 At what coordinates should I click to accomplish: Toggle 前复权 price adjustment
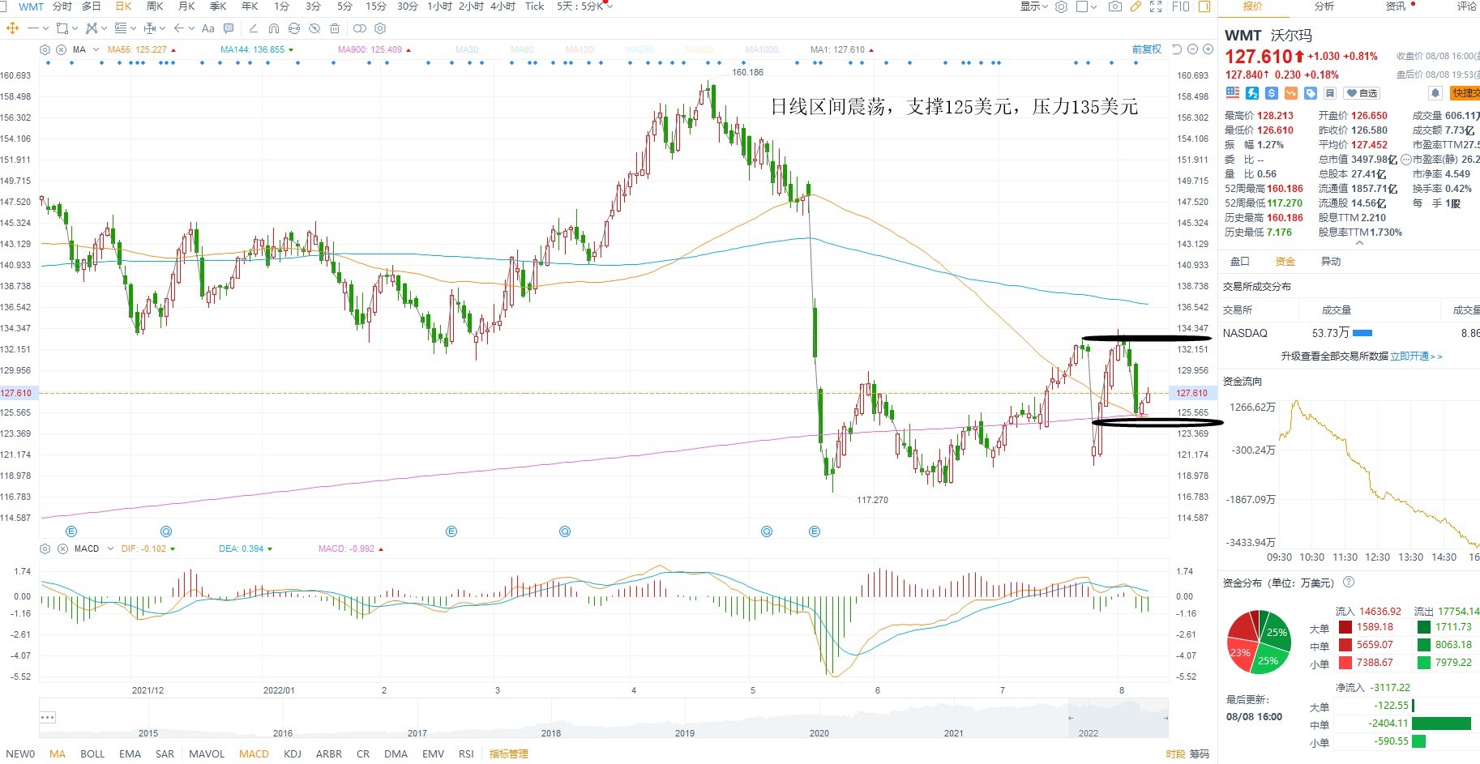[x=1147, y=49]
